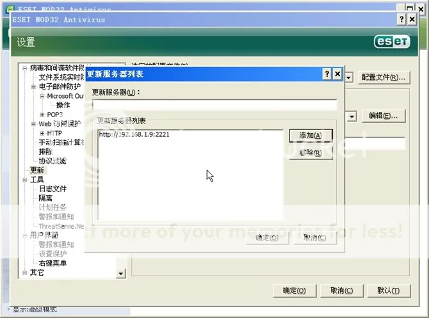The height and width of the screenshot is (318, 429).
Task: Select 计划任务 tree item
Action: tap(53, 207)
